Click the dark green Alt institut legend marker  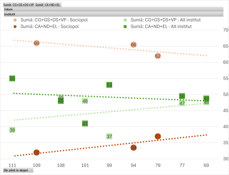(x=125, y=26)
